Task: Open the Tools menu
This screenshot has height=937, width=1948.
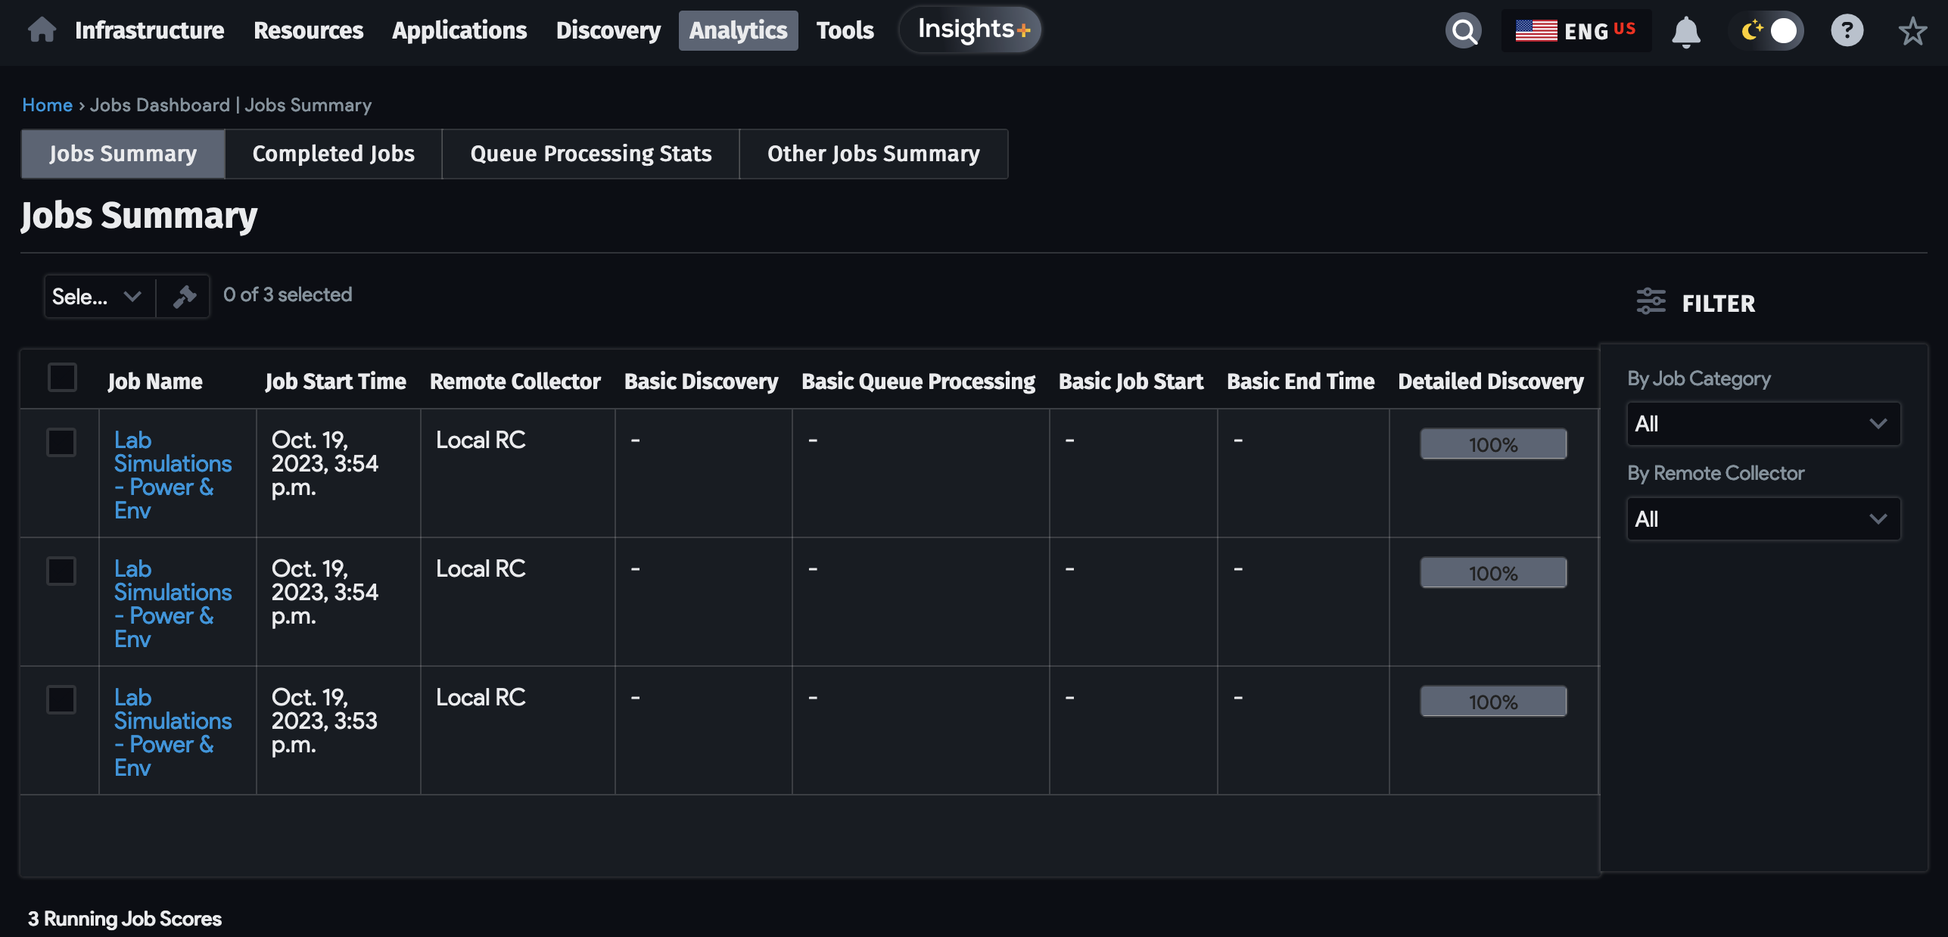Action: point(845,30)
